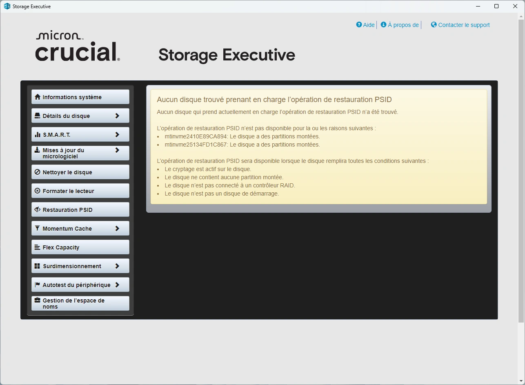
Task: Click the line Le disque ne contient aucune partition montée
Action: click(224, 177)
